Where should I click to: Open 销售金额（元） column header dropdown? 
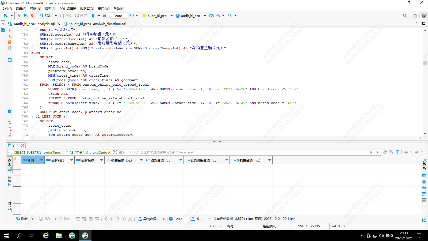pos(141,160)
